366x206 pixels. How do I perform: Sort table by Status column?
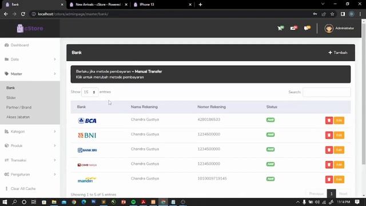pyautogui.click(x=272, y=107)
